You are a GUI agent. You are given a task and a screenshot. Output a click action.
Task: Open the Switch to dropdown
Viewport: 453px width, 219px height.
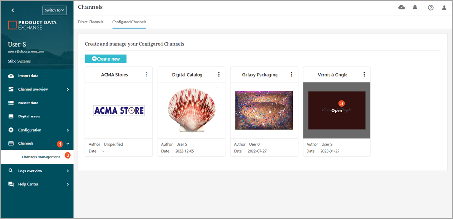tap(54, 10)
